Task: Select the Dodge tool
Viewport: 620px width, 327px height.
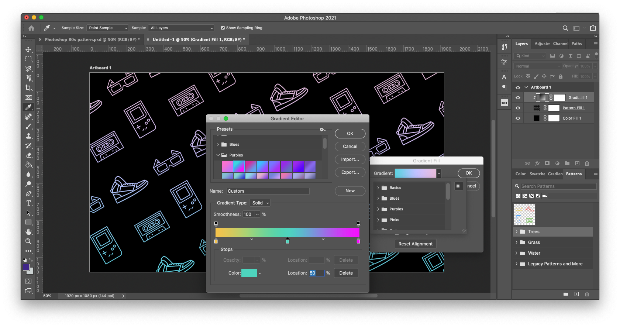Action: (x=28, y=184)
